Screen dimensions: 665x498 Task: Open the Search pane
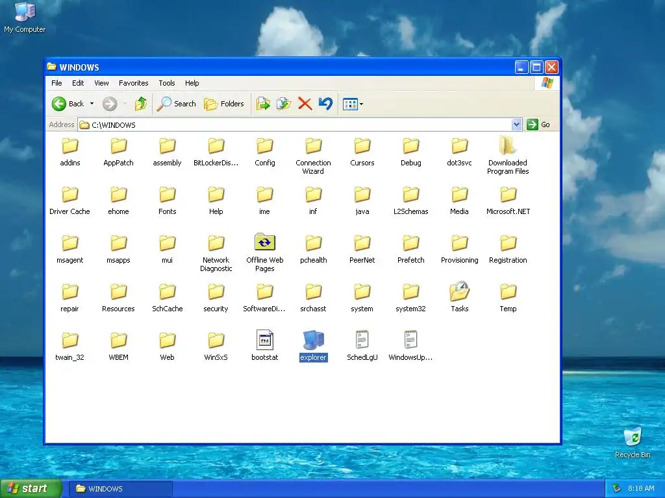[x=177, y=104]
